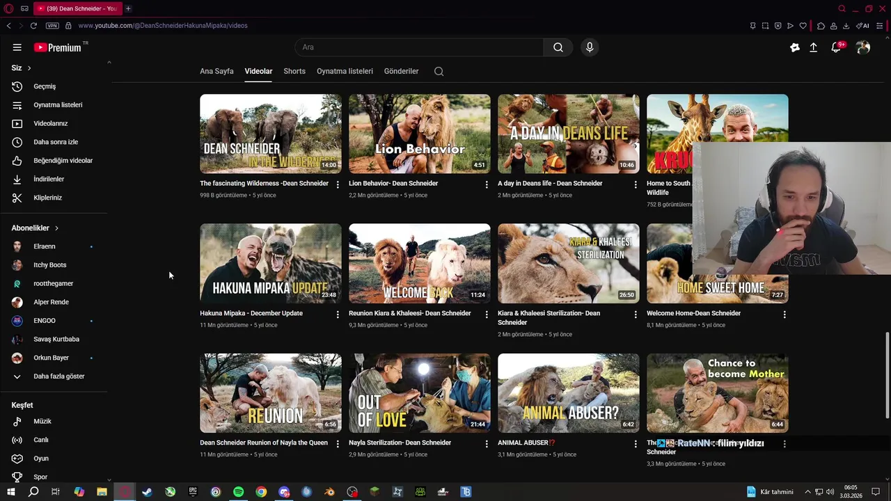Open rootthegamer subscription channel
The height and width of the screenshot is (501, 891).
pyautogui.click(x=54, y=283)
